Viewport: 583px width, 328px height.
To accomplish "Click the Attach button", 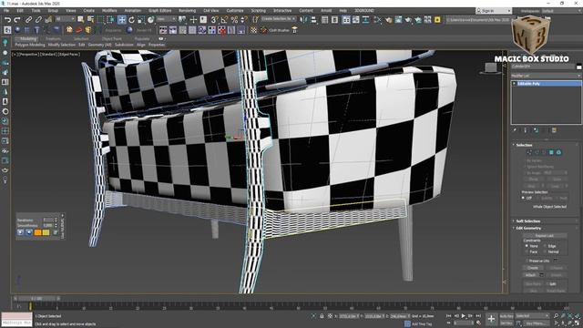I will [530, 275].
